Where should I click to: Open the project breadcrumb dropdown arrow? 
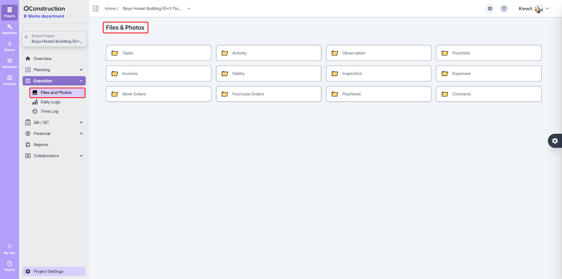click(x=189, y=8)
